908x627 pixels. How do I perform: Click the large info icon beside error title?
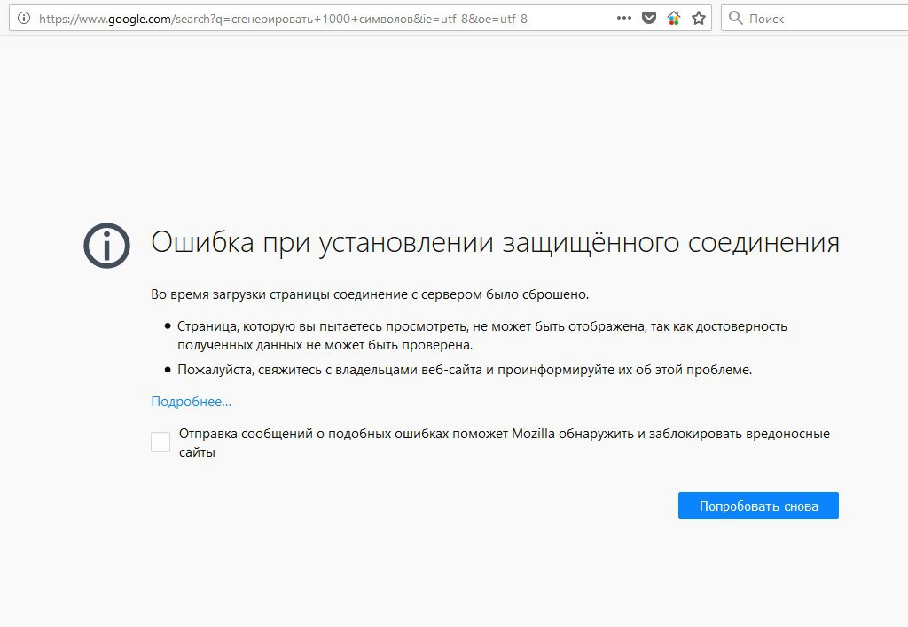[x=107, y=246]
